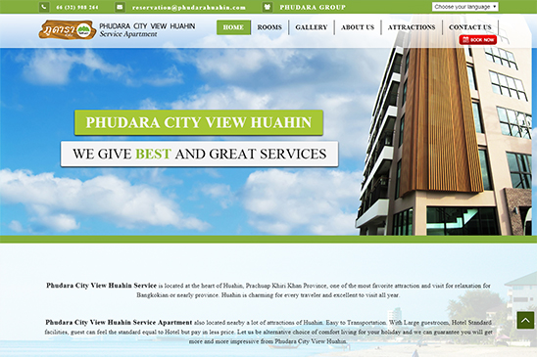Select the About Us menu item
Screen dimensions: 537x357
(358, 27)
